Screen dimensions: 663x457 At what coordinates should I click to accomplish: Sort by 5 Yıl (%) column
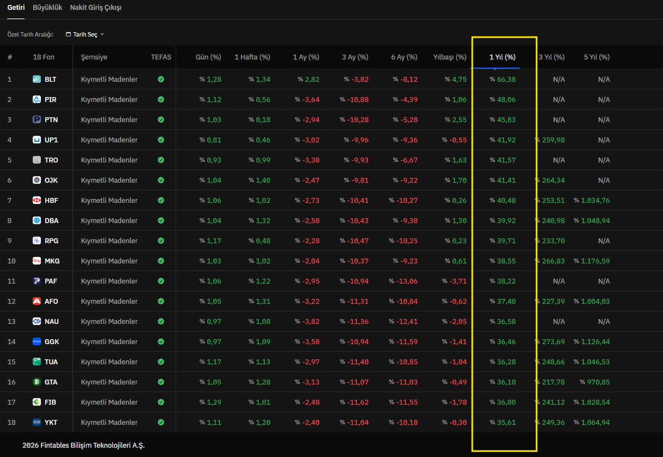pyautogui.click(x=597, y=57)
